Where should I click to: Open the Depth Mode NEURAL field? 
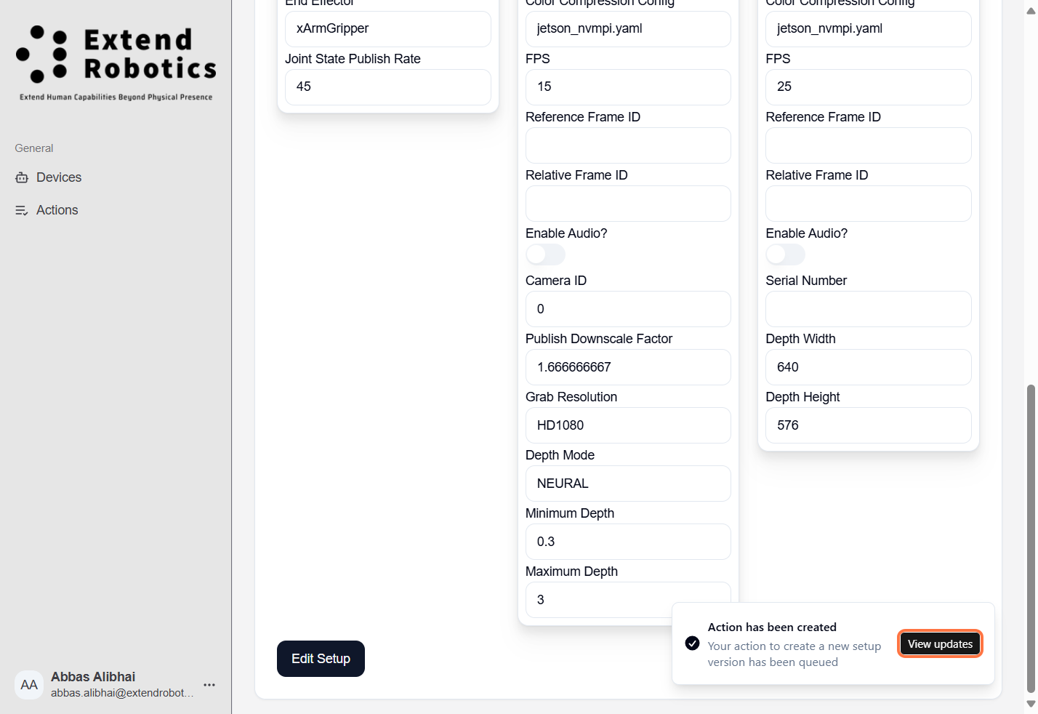click(628, 484)
